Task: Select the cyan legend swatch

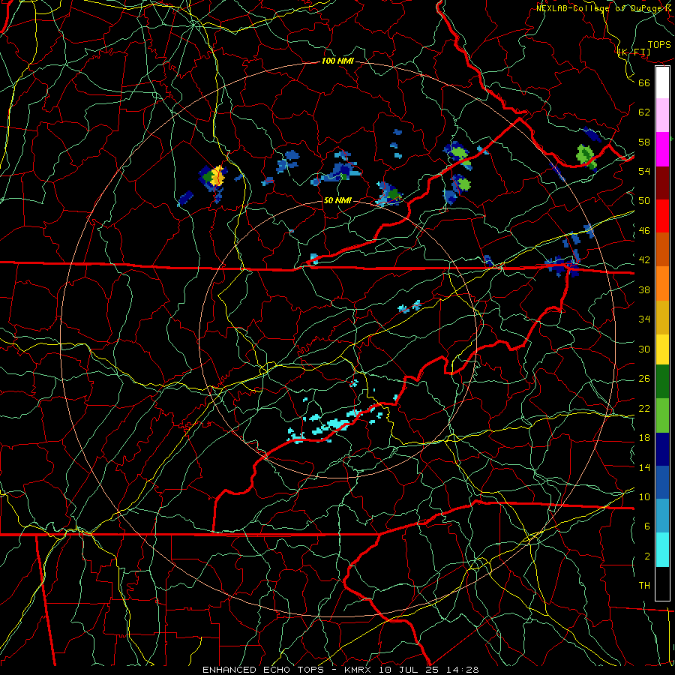Action: [662, 550]
